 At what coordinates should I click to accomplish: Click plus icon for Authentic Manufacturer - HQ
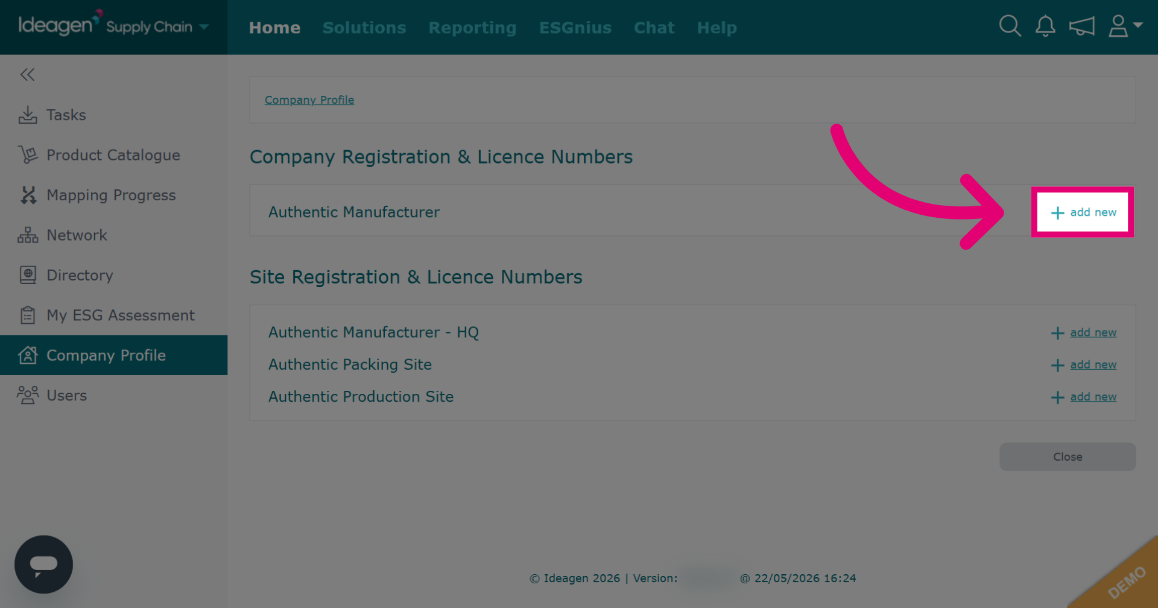[x=1057, y=333]
